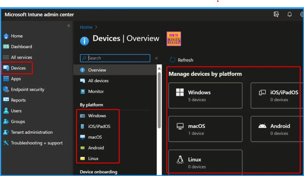The width and height of the screenshot is (304, 176).
Task: Click the Troubleshooting + support tools icon
Action: [x=6, y=143]
